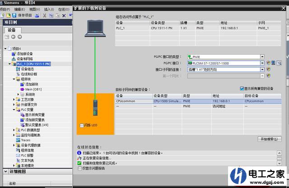Collapse the 详细视图 panel
The width and height of the screenshot is (289, 188).
coord(6,171)
